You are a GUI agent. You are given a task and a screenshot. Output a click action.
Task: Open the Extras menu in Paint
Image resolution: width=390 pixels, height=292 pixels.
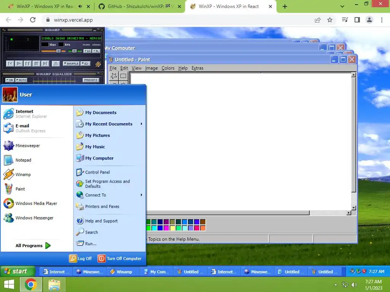coord(198,68)
